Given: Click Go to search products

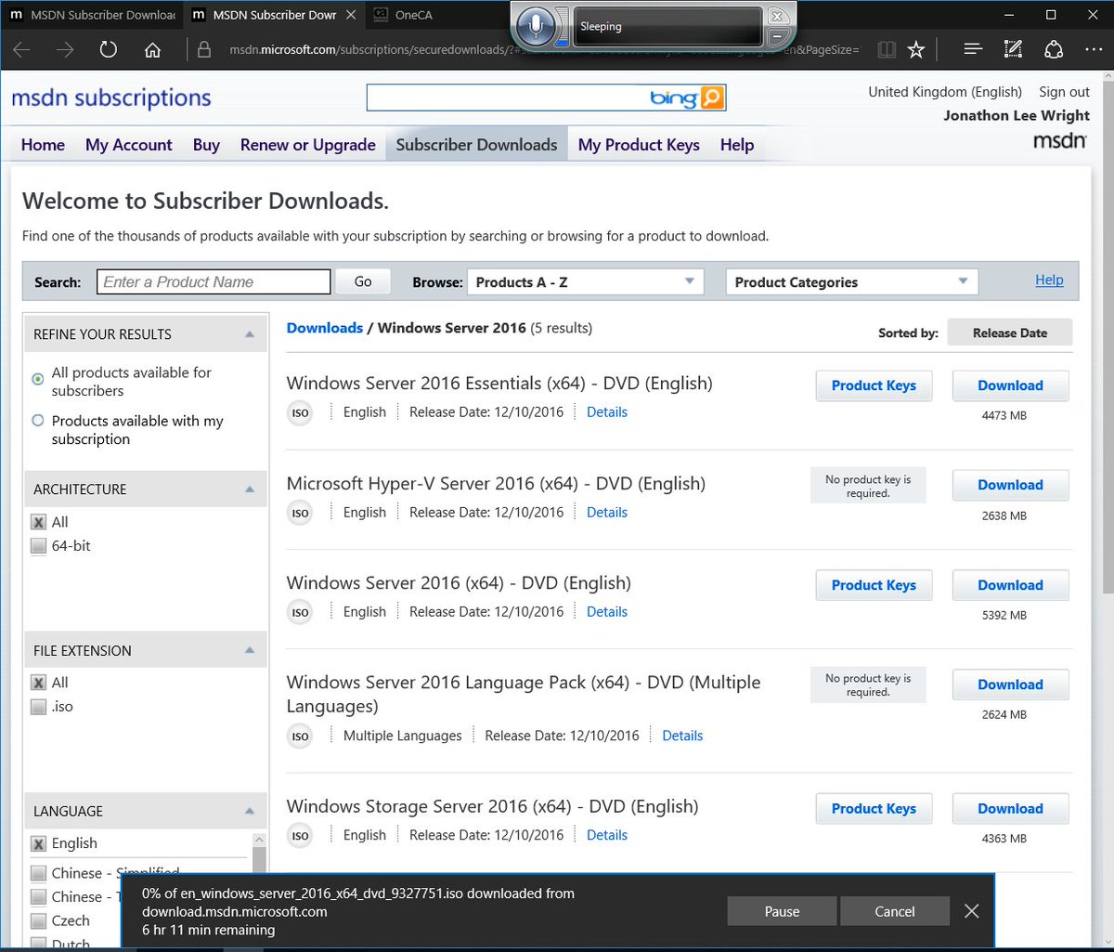Looking at the screenshot, I should [363, 281].
